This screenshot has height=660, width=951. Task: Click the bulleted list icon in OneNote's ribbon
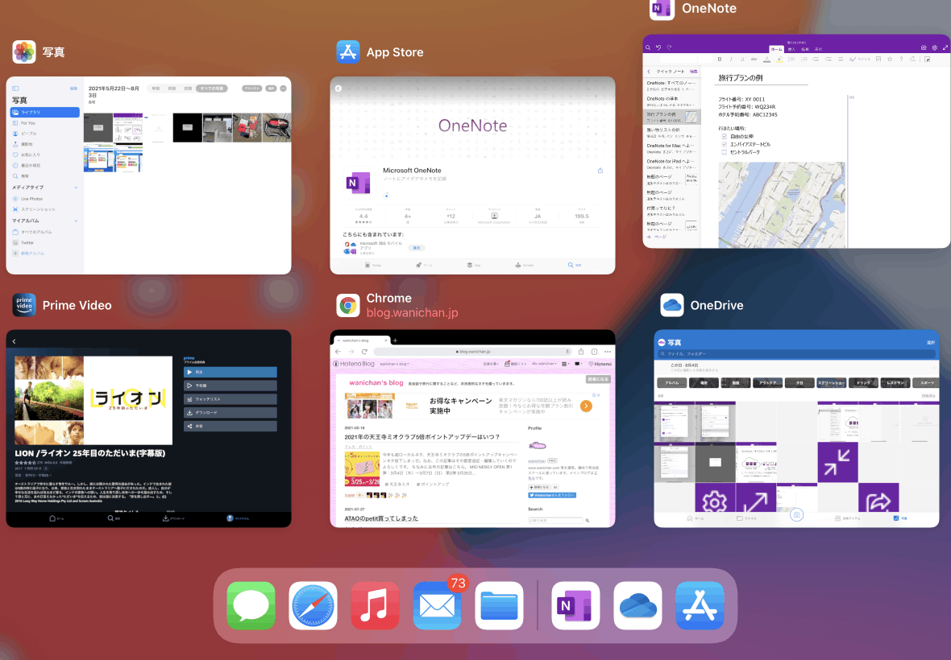point(791,60)
